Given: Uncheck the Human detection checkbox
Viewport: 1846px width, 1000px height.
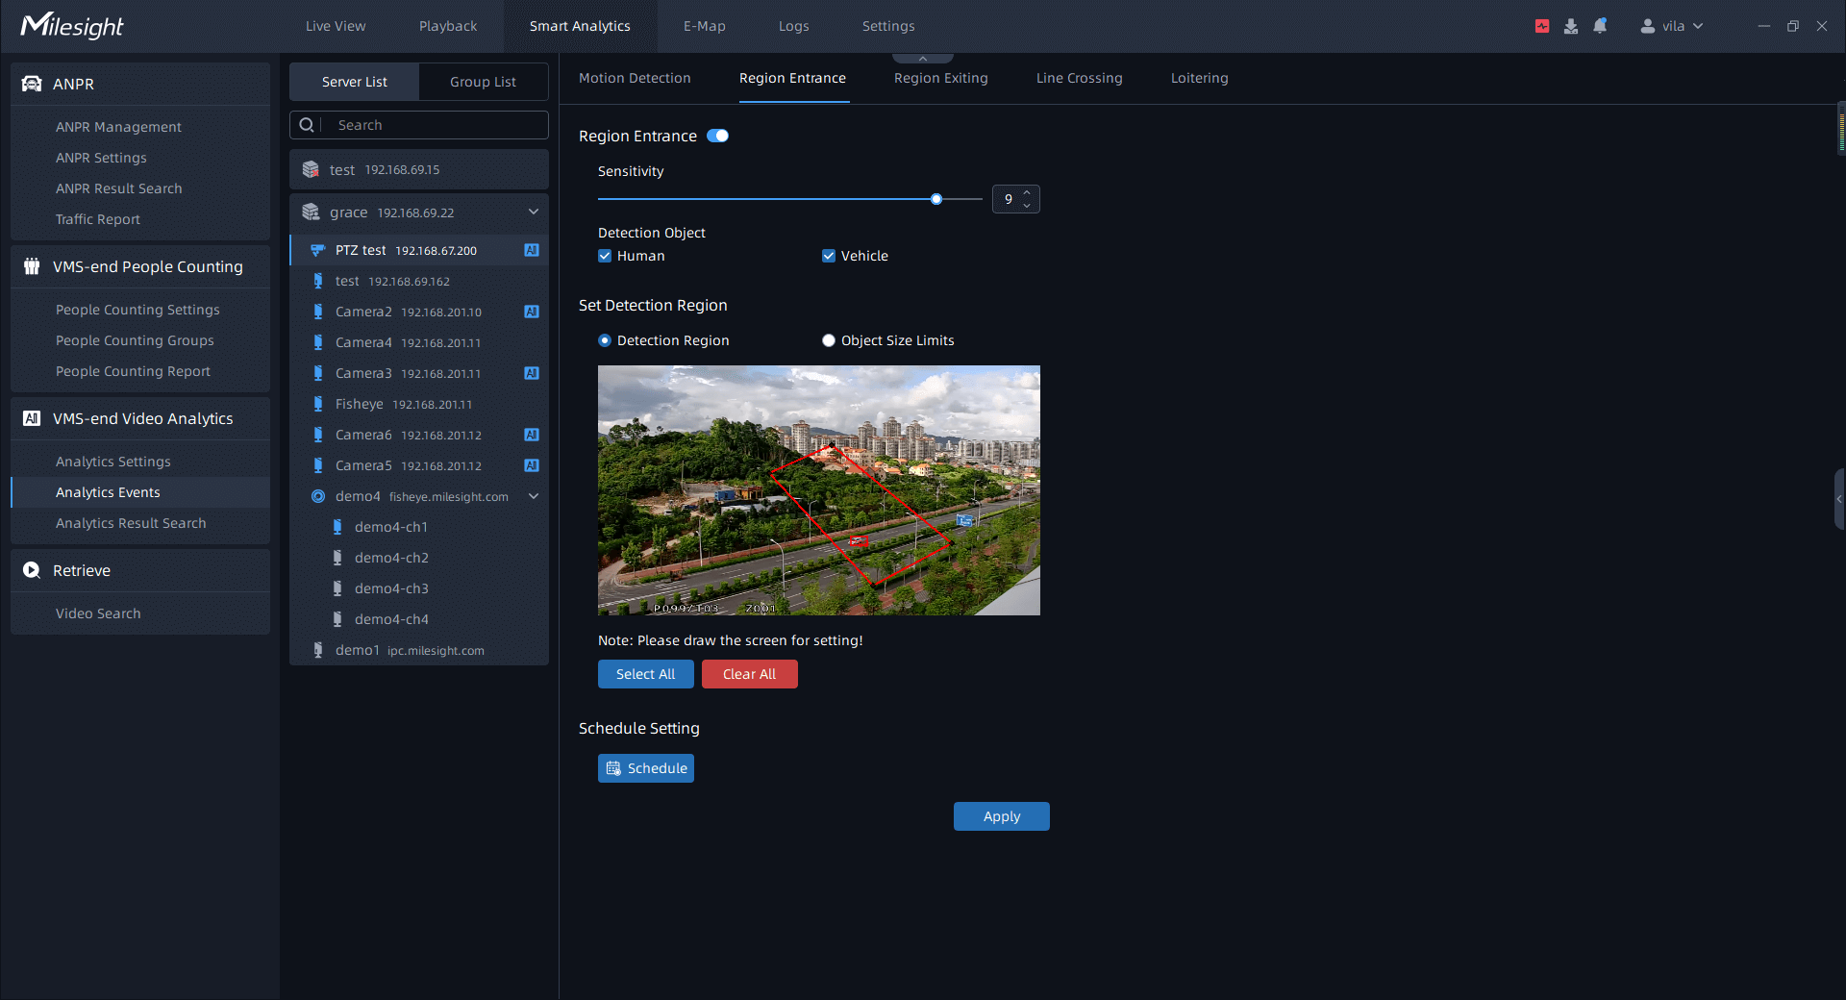Looking at the screenshot, I should click(605, 256).
